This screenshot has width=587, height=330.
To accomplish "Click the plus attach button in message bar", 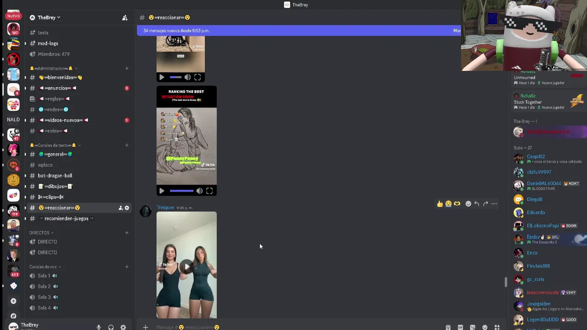I will tap(145, 327).
